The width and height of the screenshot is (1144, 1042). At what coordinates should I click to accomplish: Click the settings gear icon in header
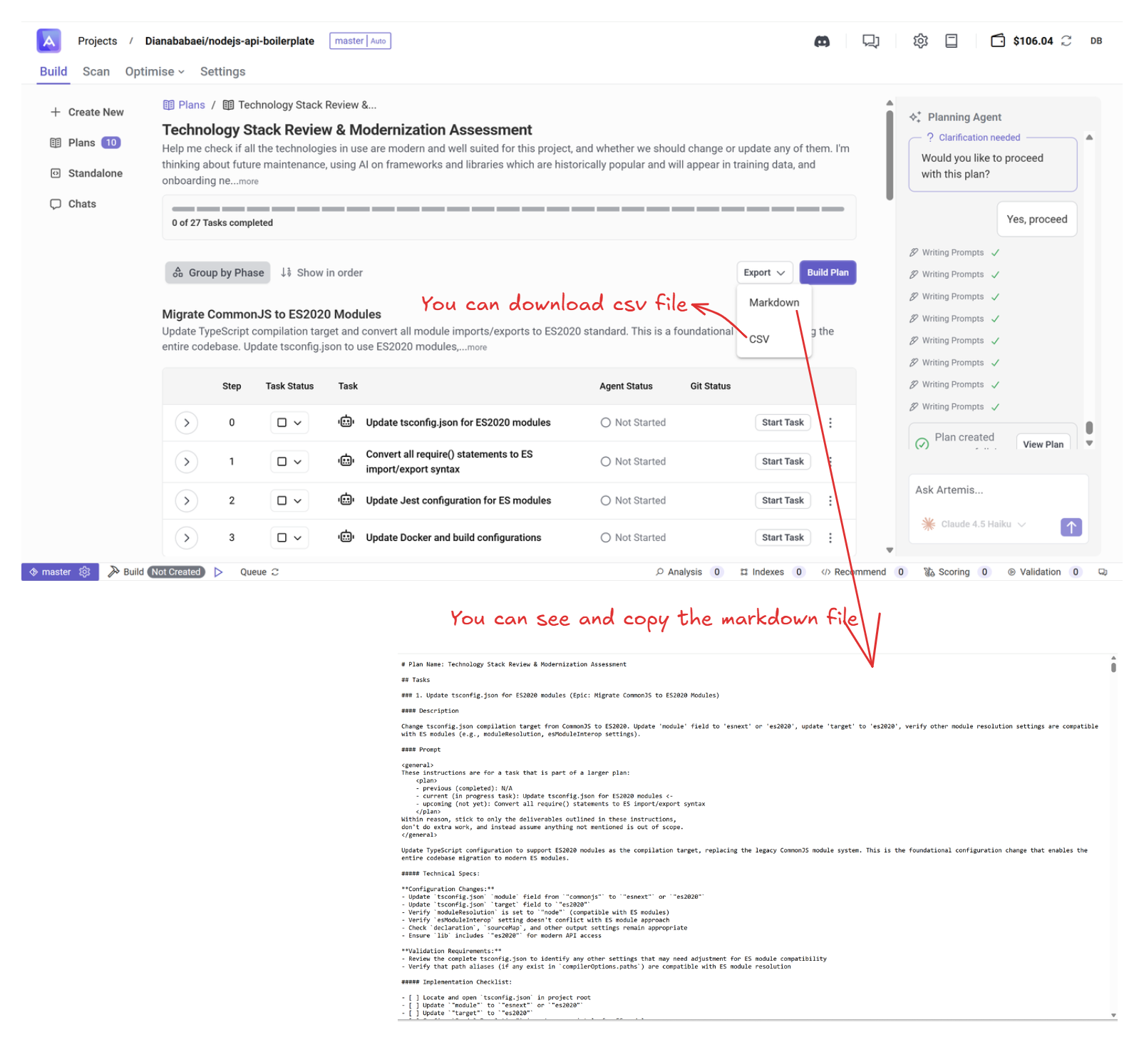(920, 41)
